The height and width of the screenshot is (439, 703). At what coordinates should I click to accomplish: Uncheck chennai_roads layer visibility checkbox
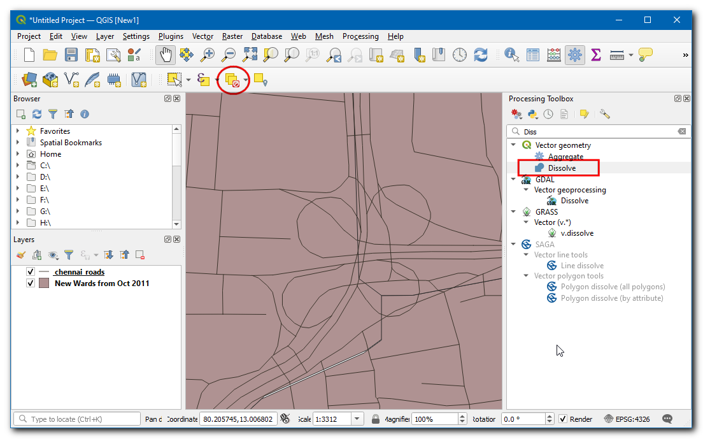click(x=31, y=272)
